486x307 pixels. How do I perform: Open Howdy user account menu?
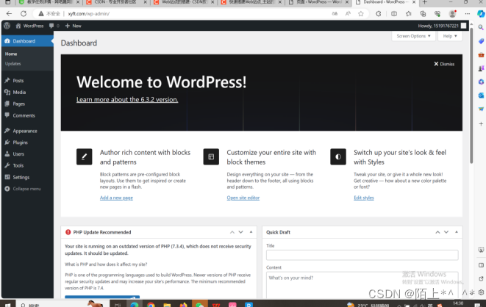[x=442, y=26]
